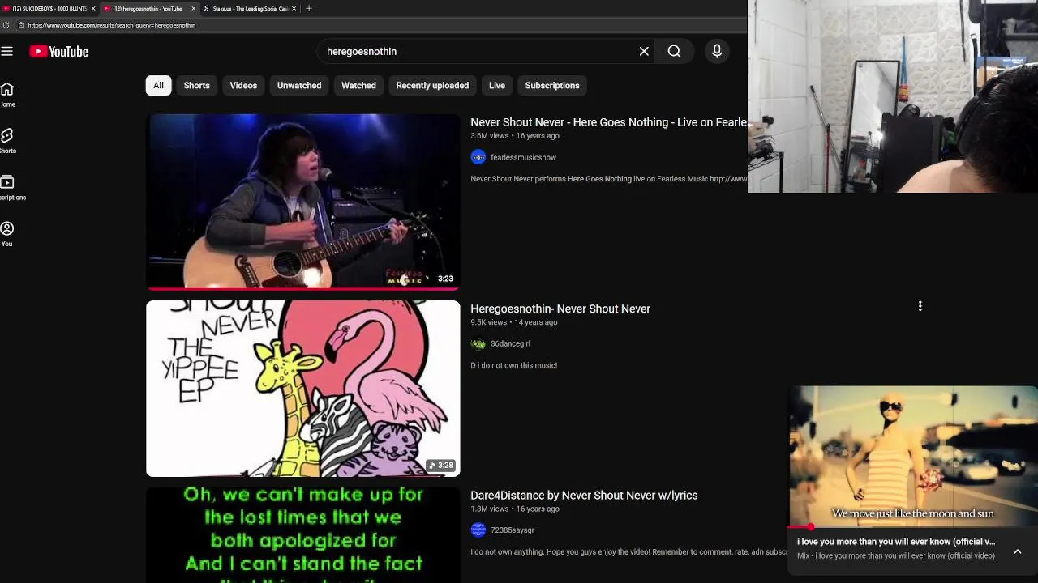Open 36dancegirl channel name link

[510, 343]
